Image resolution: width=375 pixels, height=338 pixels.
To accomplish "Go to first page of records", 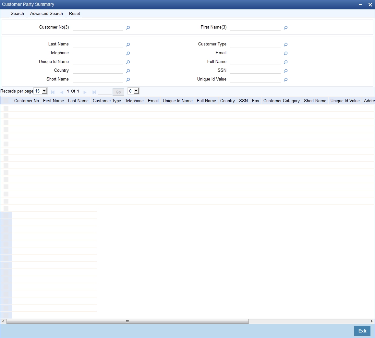I will click(x=53, y=92).
